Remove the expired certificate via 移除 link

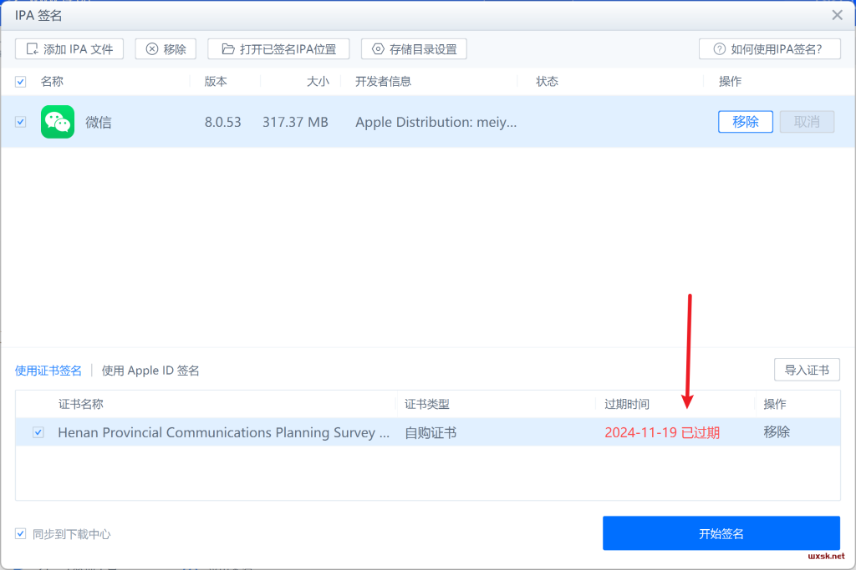[x=776, y=432]
